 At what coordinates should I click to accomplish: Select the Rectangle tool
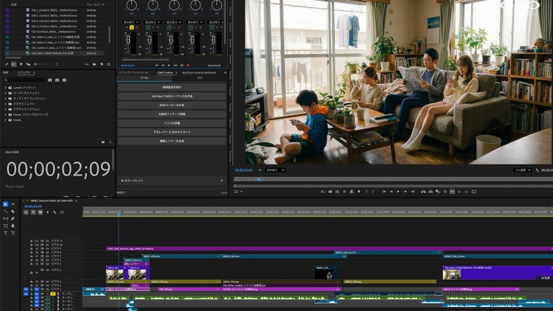tap(5, 226)
